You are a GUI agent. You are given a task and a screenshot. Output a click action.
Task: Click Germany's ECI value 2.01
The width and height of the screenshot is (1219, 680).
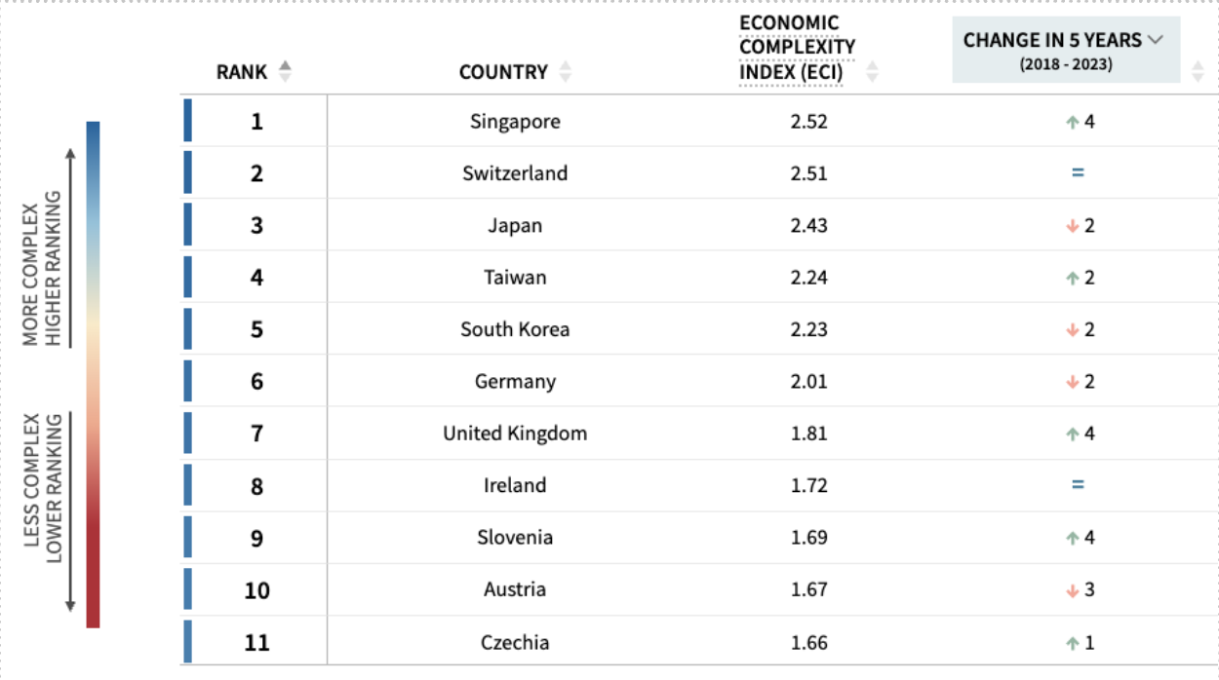point(808,381)
